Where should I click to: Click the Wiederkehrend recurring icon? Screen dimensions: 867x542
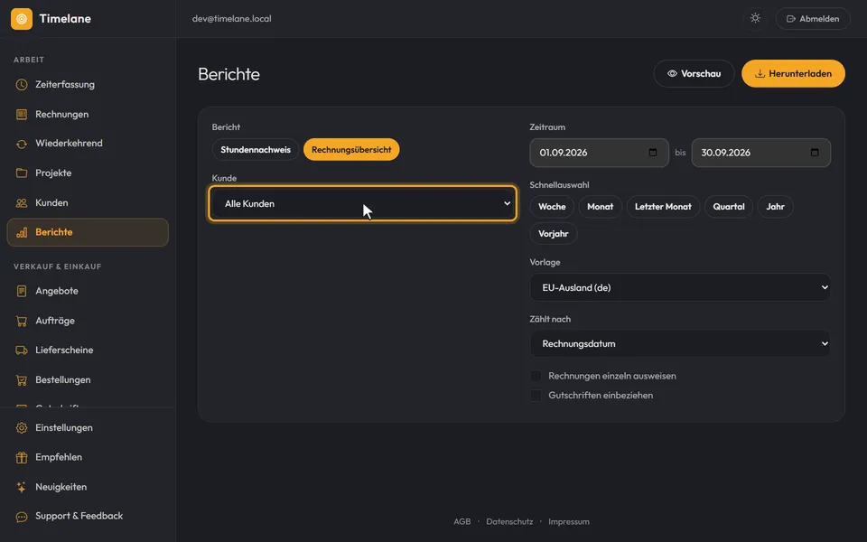[22, 144]
